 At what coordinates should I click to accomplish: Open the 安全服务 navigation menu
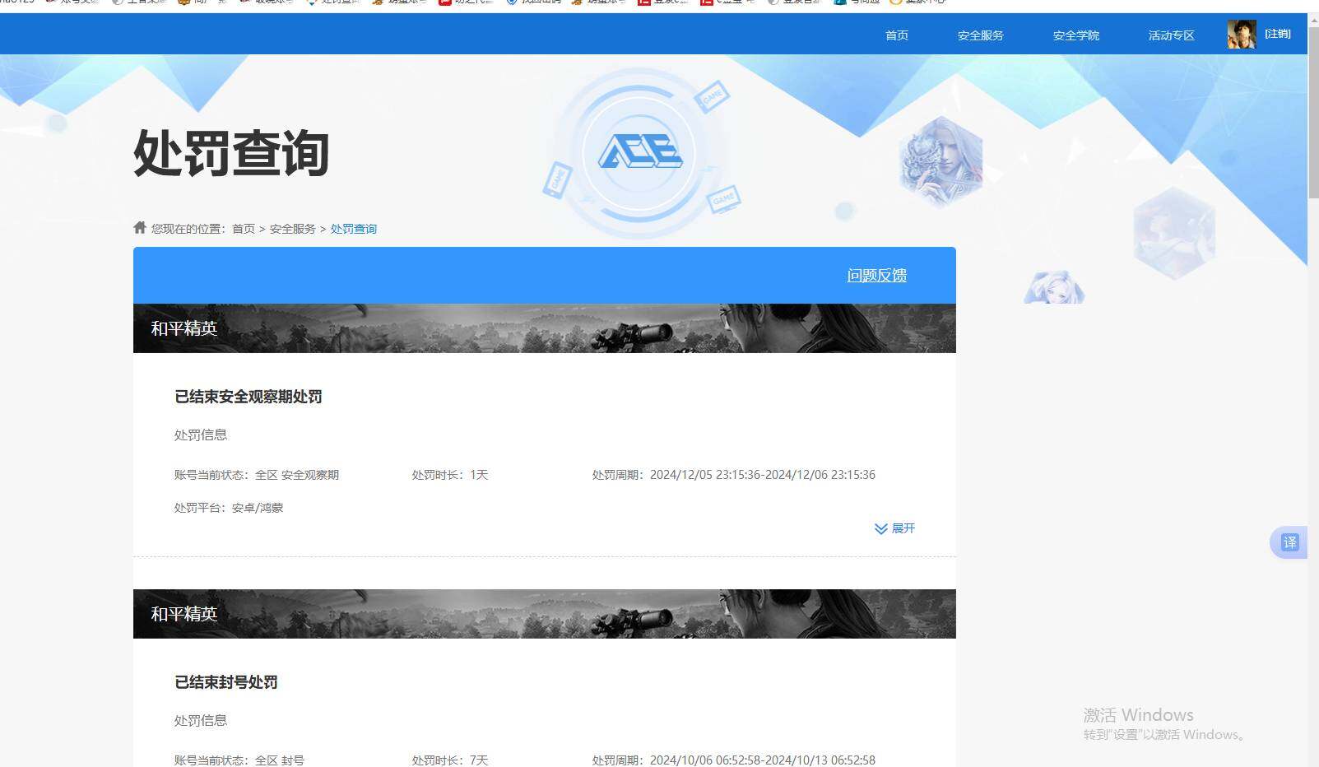click(980, 35)
